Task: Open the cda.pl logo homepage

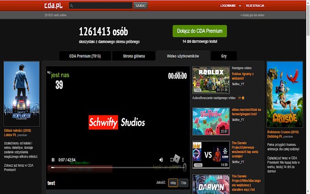Action: coord(53,5)
